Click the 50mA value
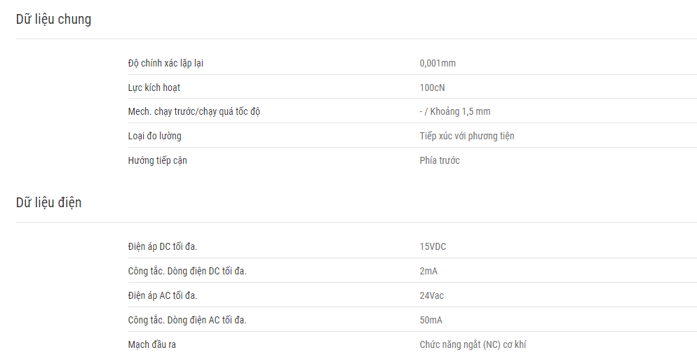Screen dimensions: 697x357 [431, 320]
